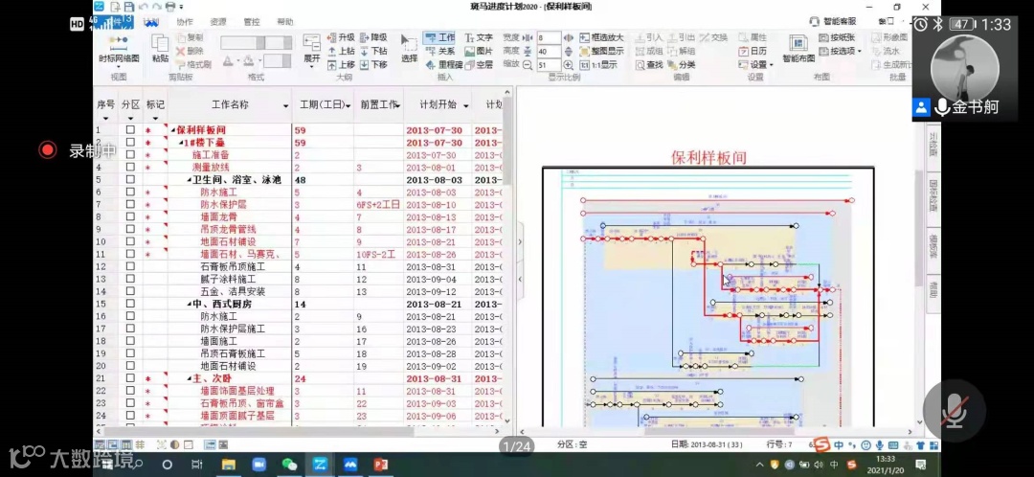Switch to the 帮助 ribbon tab
Screen dimensions: 1034x477
tap(285, 22)
